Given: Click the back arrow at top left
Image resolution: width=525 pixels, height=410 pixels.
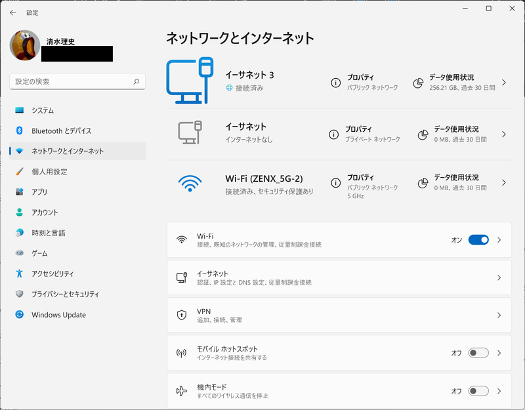Looking at the screenshot, I should pos(13,12).
